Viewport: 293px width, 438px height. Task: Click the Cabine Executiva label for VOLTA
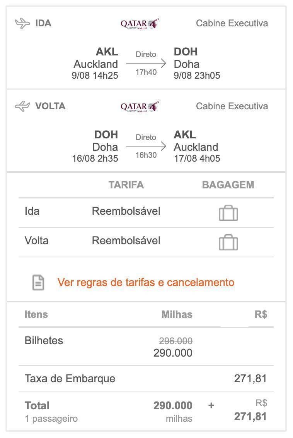pos(232,106)
